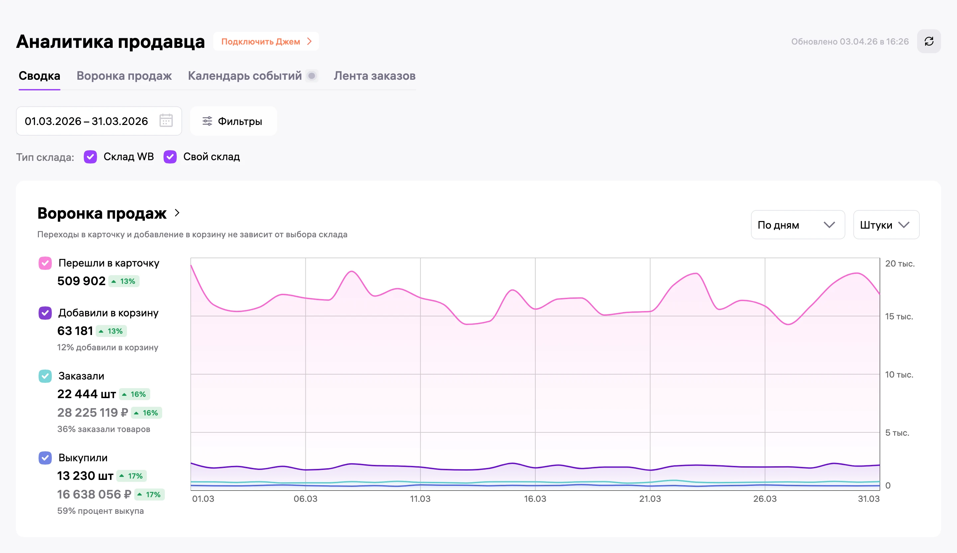Click the Обновлено 03.04.26 в 16:26 timestamp

pos(850,42)
